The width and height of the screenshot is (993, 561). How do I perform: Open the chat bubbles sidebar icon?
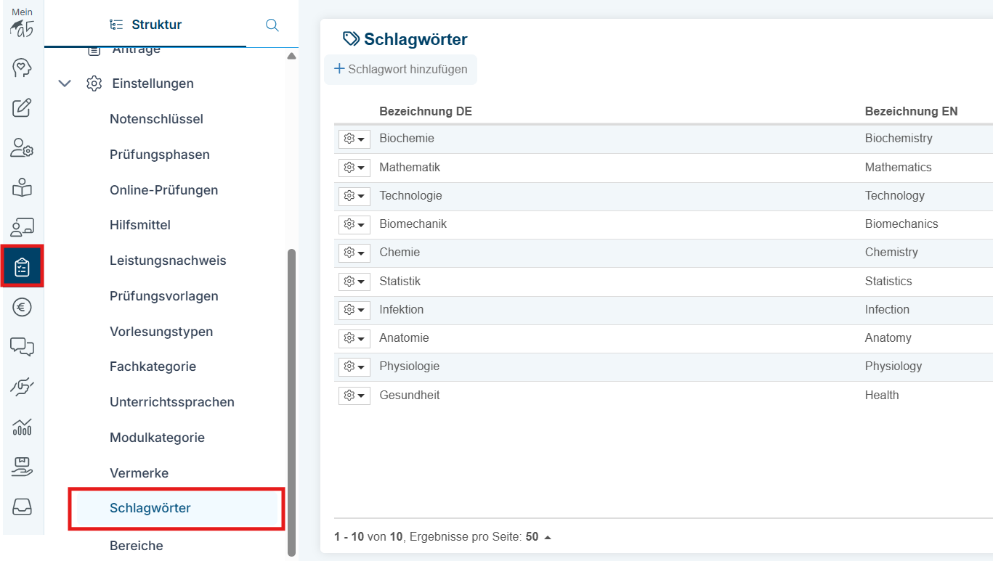(22, 347)
